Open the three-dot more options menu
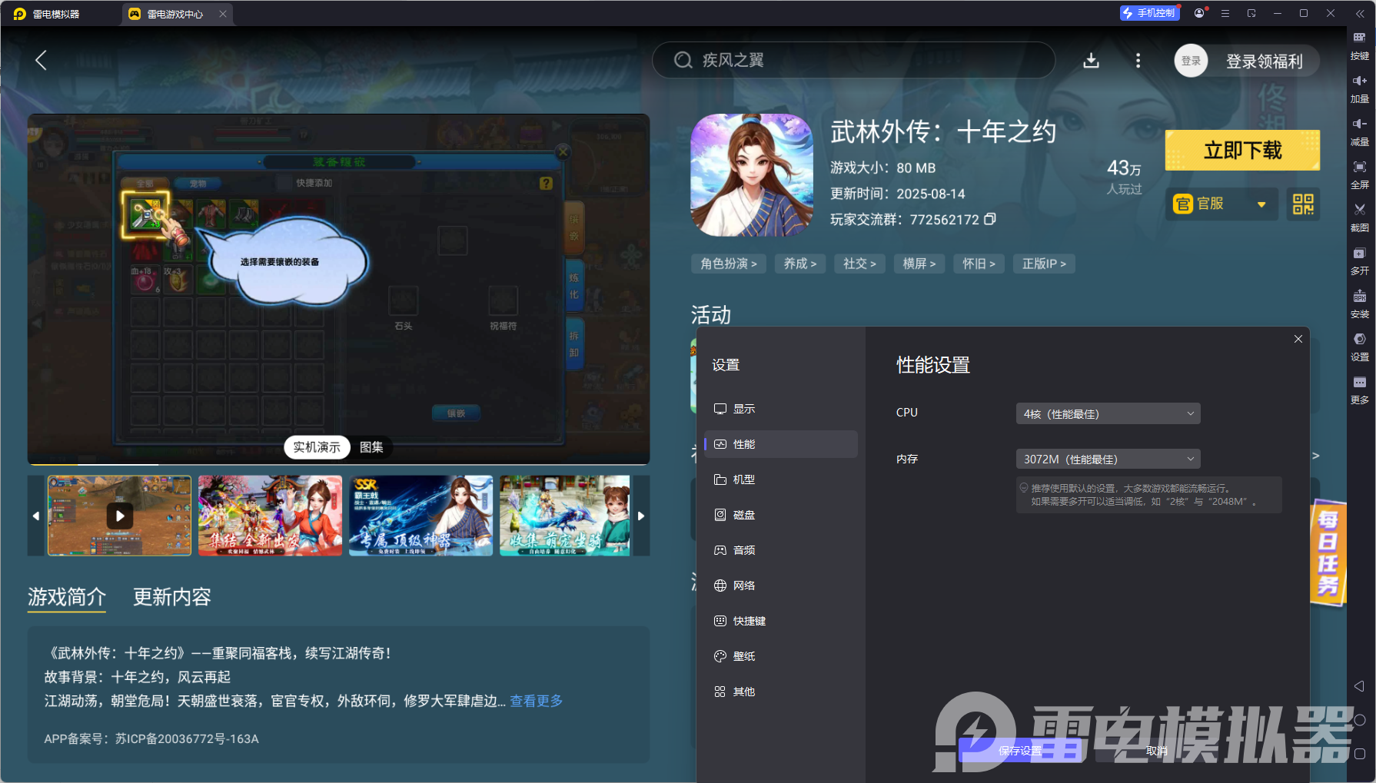1376x783 pixels. (1138, 60)
